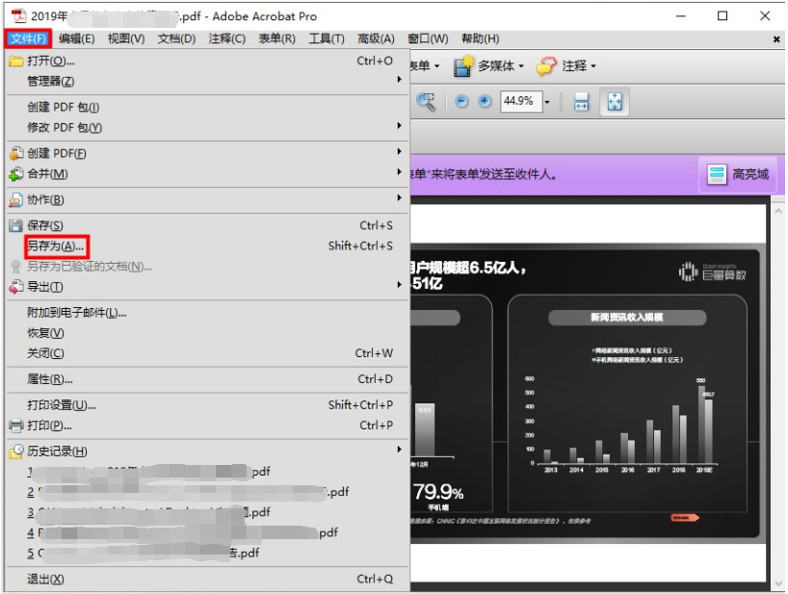Viewport: 788px width, 594px height.
Task: Click the 打印(P)... printer icon
Action: click(16, 426)
